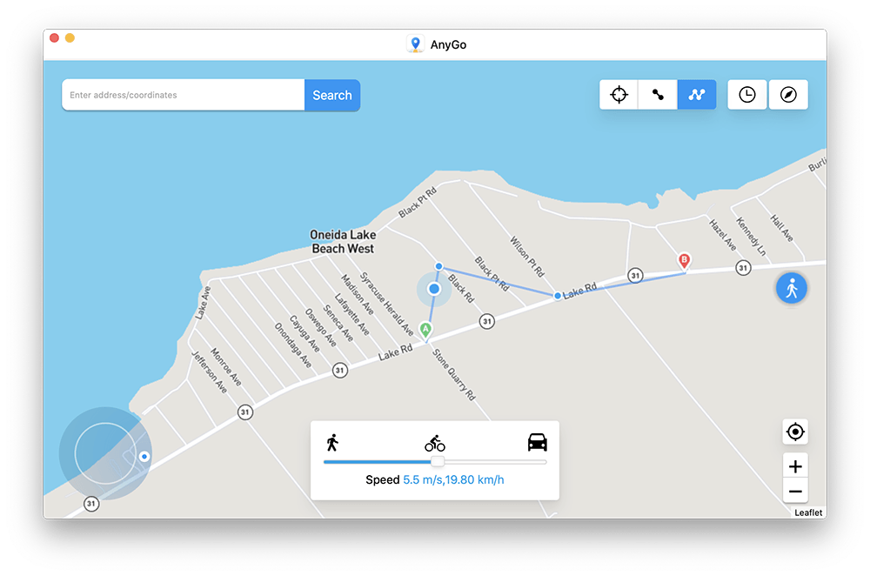Image resolution: width=870 pixels, height=576 pixels.
Task: Select the multi-spot route mode icon
Action: (696, 94)
